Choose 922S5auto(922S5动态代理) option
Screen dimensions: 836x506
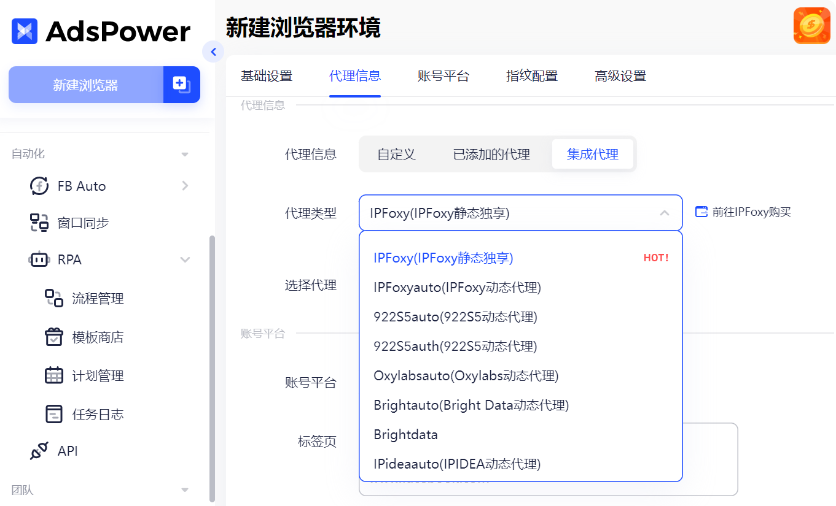tap(521, 317)
